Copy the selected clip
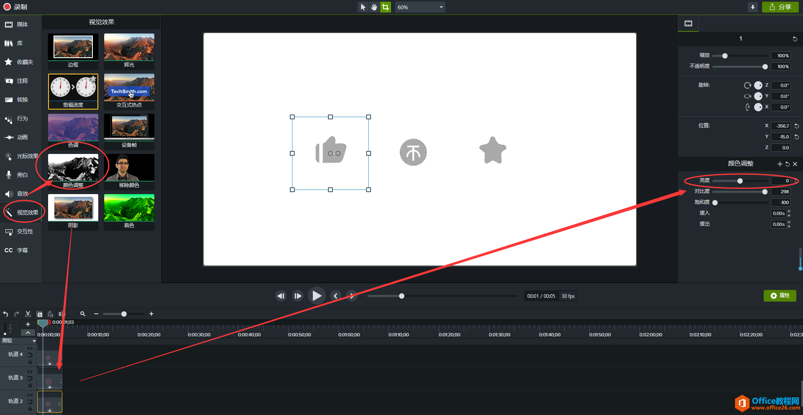 (x=39, y=314)
